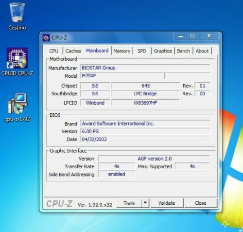The width and height of the screenshot is (243, 232).
Task: Open the SPD tab
Action: [142, 51]
